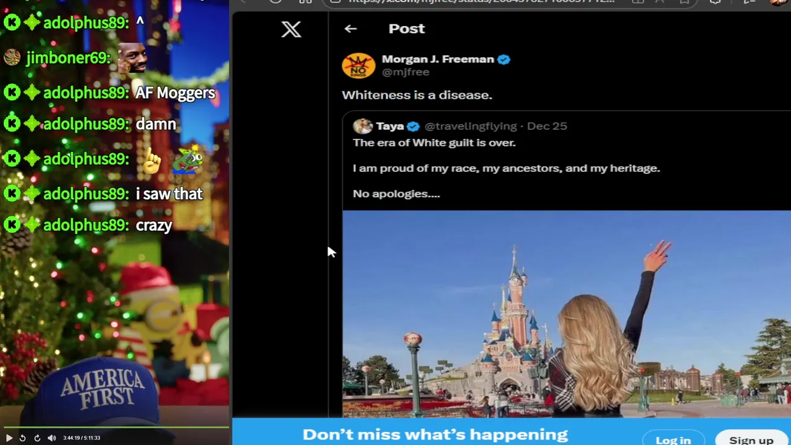Image resolution: width=791 pixels, height=445 pixels.
Task: Open the Morgan J. Freeman display name
Action: tap(438, 59)
